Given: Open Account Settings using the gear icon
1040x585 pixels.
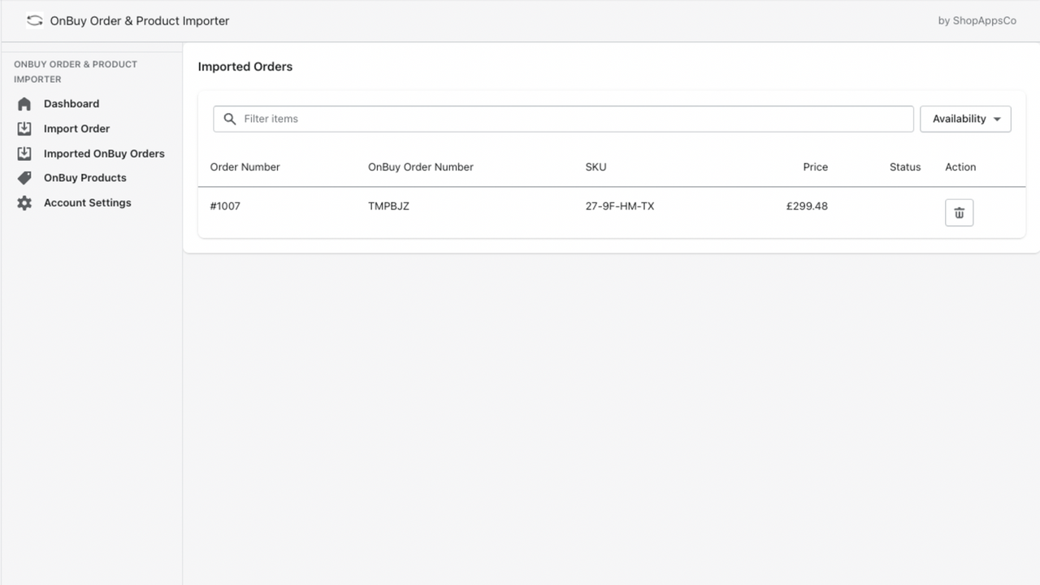Looking at the screenshot, I should pyautogui.click(x=25, y=202).
